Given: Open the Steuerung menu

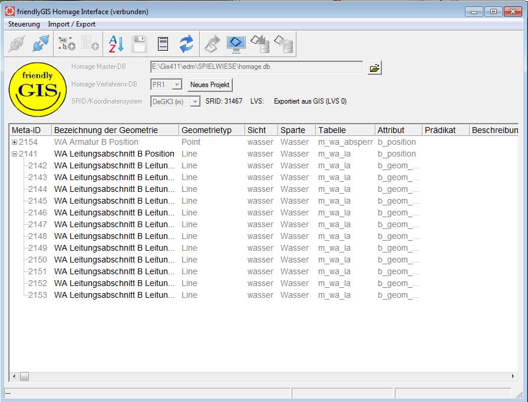Looking at the screenshot, I should pos(24,24).
